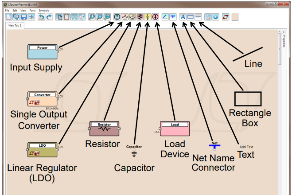Select the Load Device toolbar icon
This screenshot has width=292, height=195.
tap(155, 17)
